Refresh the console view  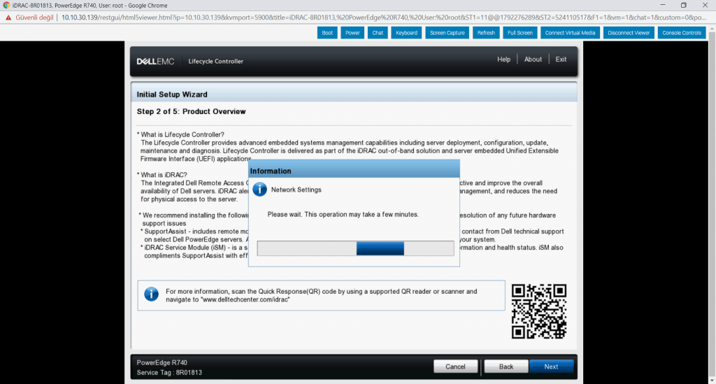(485, 33)
